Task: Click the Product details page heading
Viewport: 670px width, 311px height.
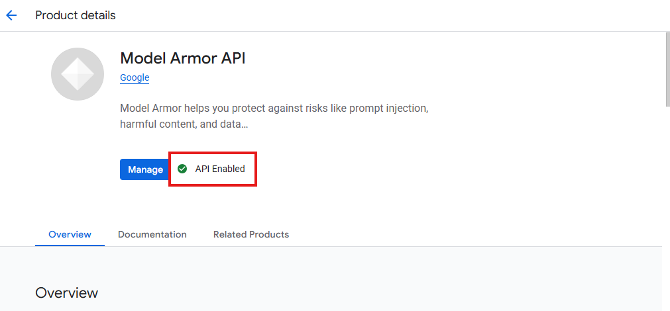Action: pyautogui.click(x=76, y=15)
